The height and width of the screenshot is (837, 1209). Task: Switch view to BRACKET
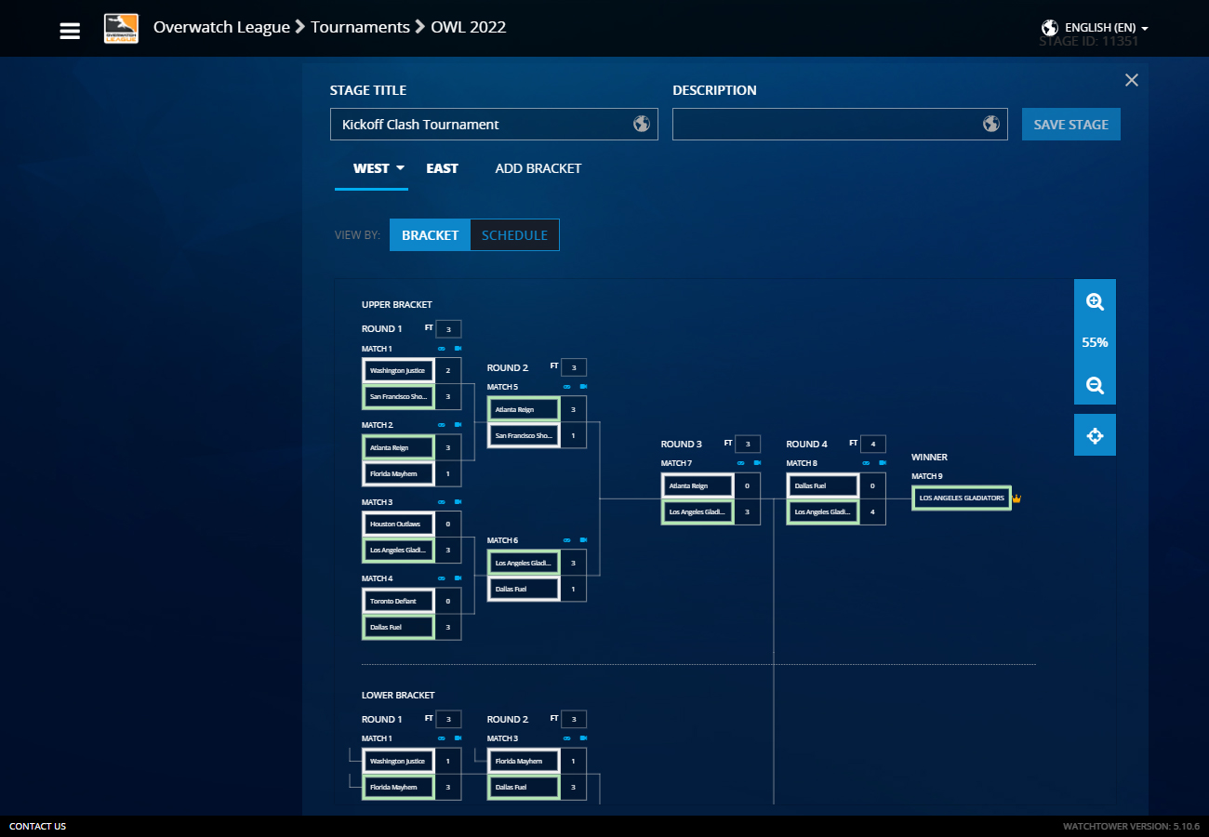430,235
